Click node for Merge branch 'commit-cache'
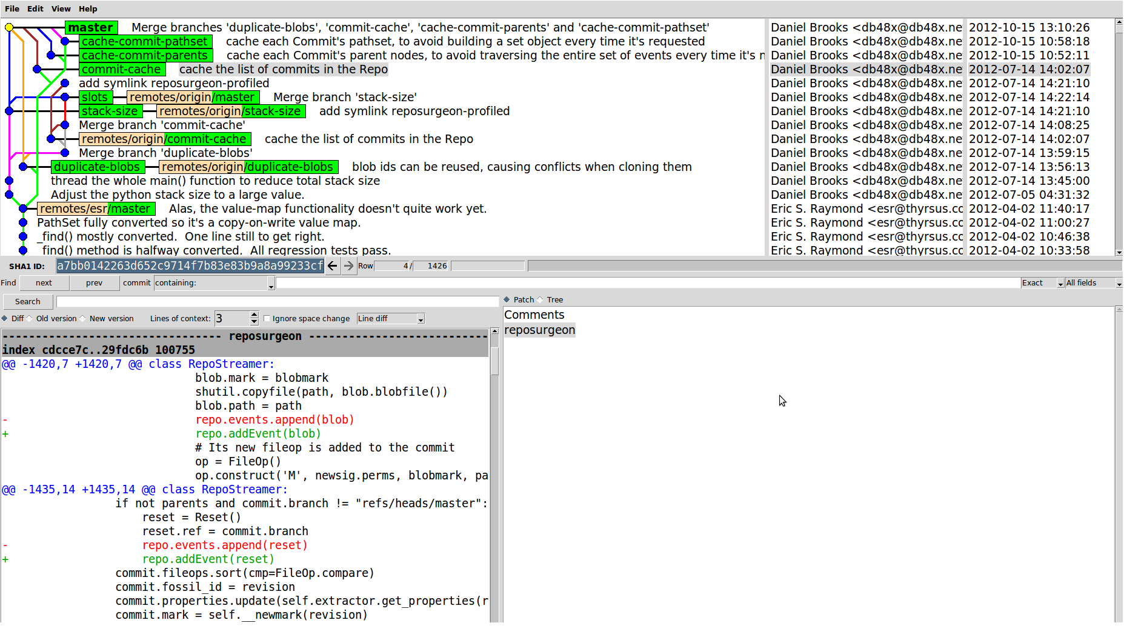Viewport: 1124px width, 640px height. (x=65, y=125)
